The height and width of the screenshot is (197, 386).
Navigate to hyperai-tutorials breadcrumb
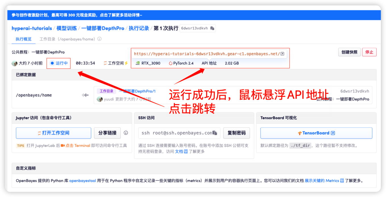[x=32, y=28]
